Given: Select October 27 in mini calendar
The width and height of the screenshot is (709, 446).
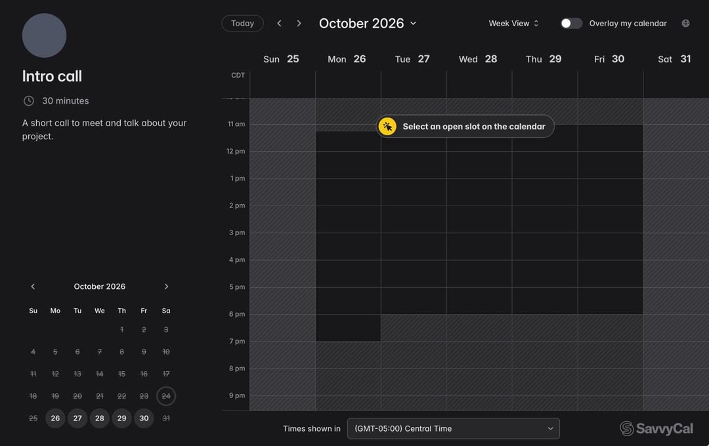Looking at the screenshot, I should pos(77,418).
